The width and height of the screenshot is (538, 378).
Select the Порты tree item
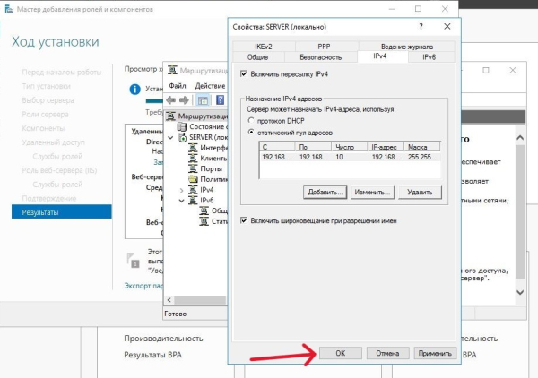211,168
